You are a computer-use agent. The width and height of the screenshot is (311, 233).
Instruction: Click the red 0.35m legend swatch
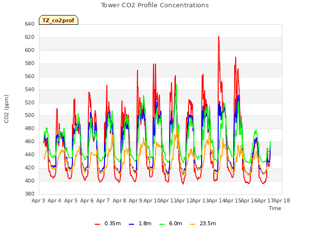(97, 224)
